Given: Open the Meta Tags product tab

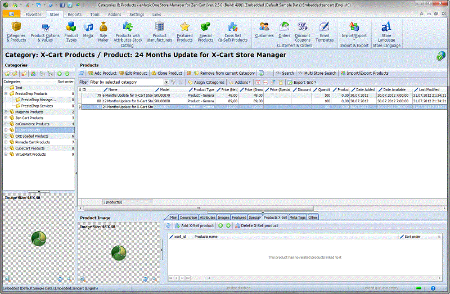Looking at the screenshot, I should click(298, 218).
